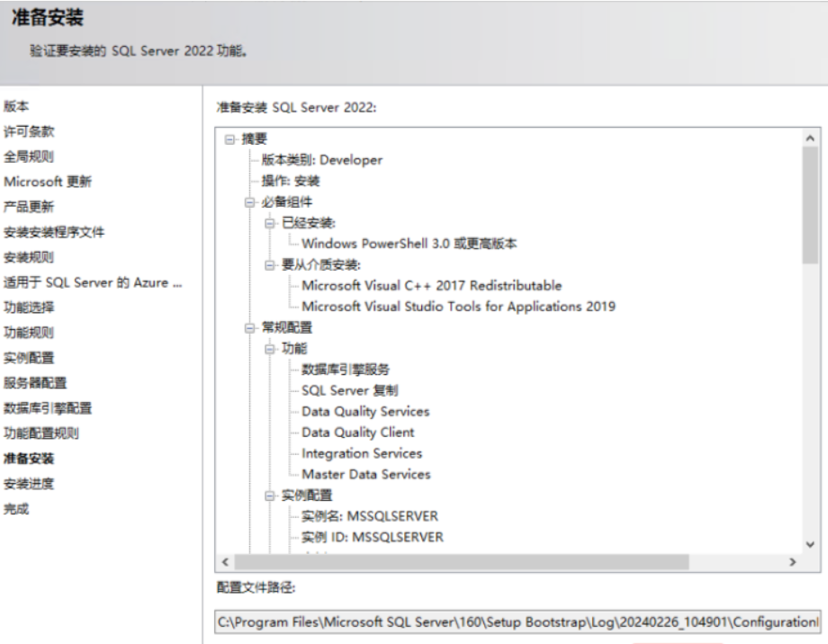The width and height of the screenshot is (828, 644).
Task: Click the vertical scrollbar thumb
Action: pyautogui.click(x=810, y=205)
